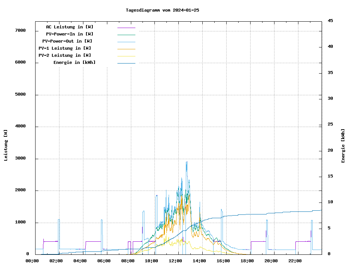The height and width of the screenshot is (269, 359).
Task: Select the 20 tick label on the energy axis
Action: point(330,150)
